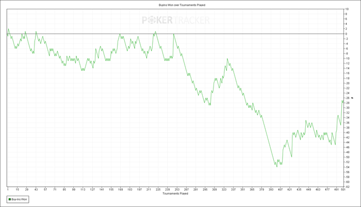Image resolution: width=361 pixels, height=207 pixels.
Task: Click x-axis tick label 29
Action: [x=27, y=189]
